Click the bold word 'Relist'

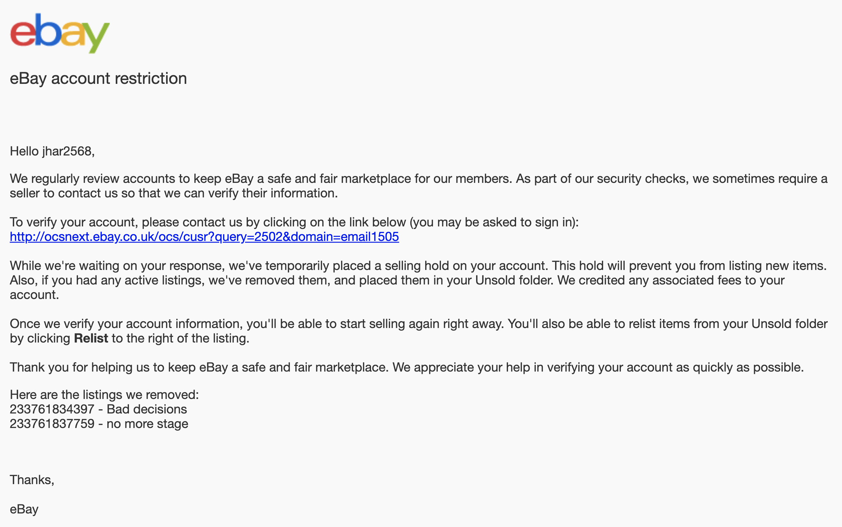click(91, 338)
